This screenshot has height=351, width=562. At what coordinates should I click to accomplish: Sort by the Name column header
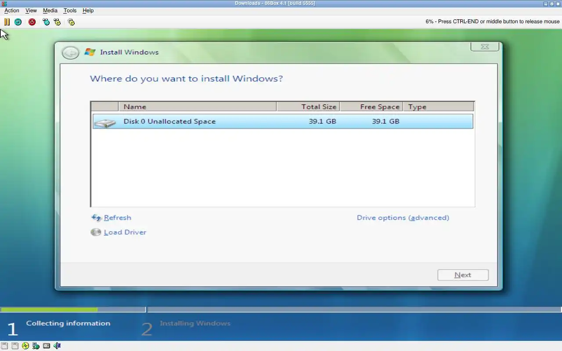click(198, 107)
